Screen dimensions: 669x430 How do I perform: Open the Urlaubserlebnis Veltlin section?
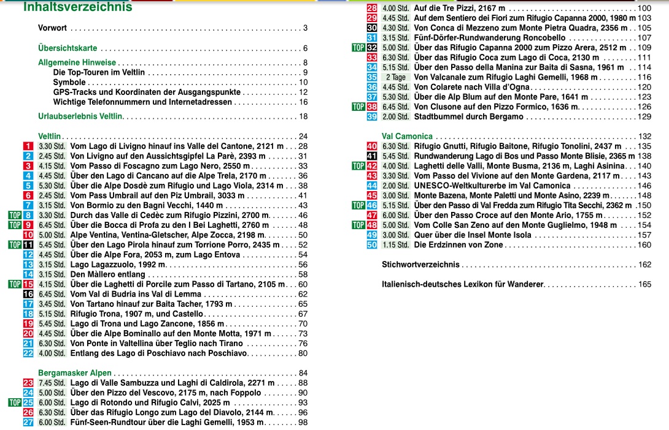80,116
